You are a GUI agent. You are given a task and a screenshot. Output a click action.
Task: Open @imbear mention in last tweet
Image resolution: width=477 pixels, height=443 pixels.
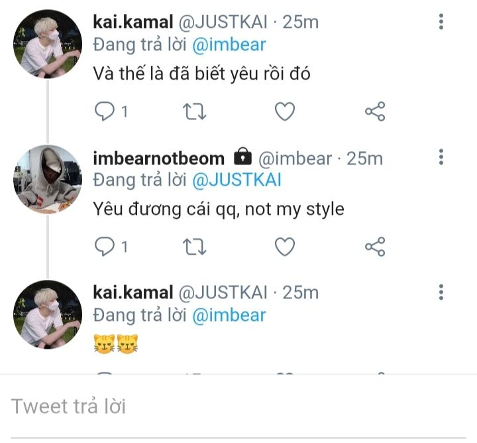[x=229, y=315]
